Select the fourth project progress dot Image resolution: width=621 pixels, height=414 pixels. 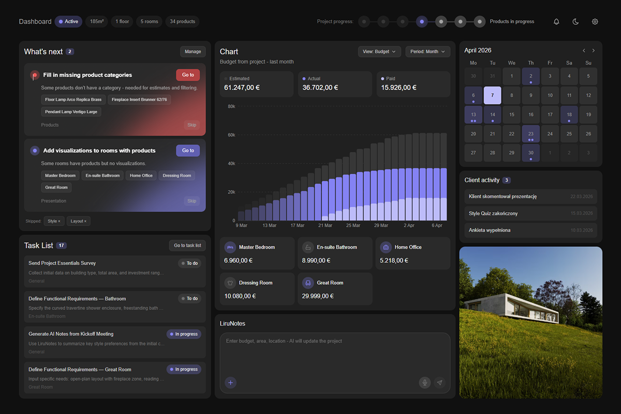point(422,22)
